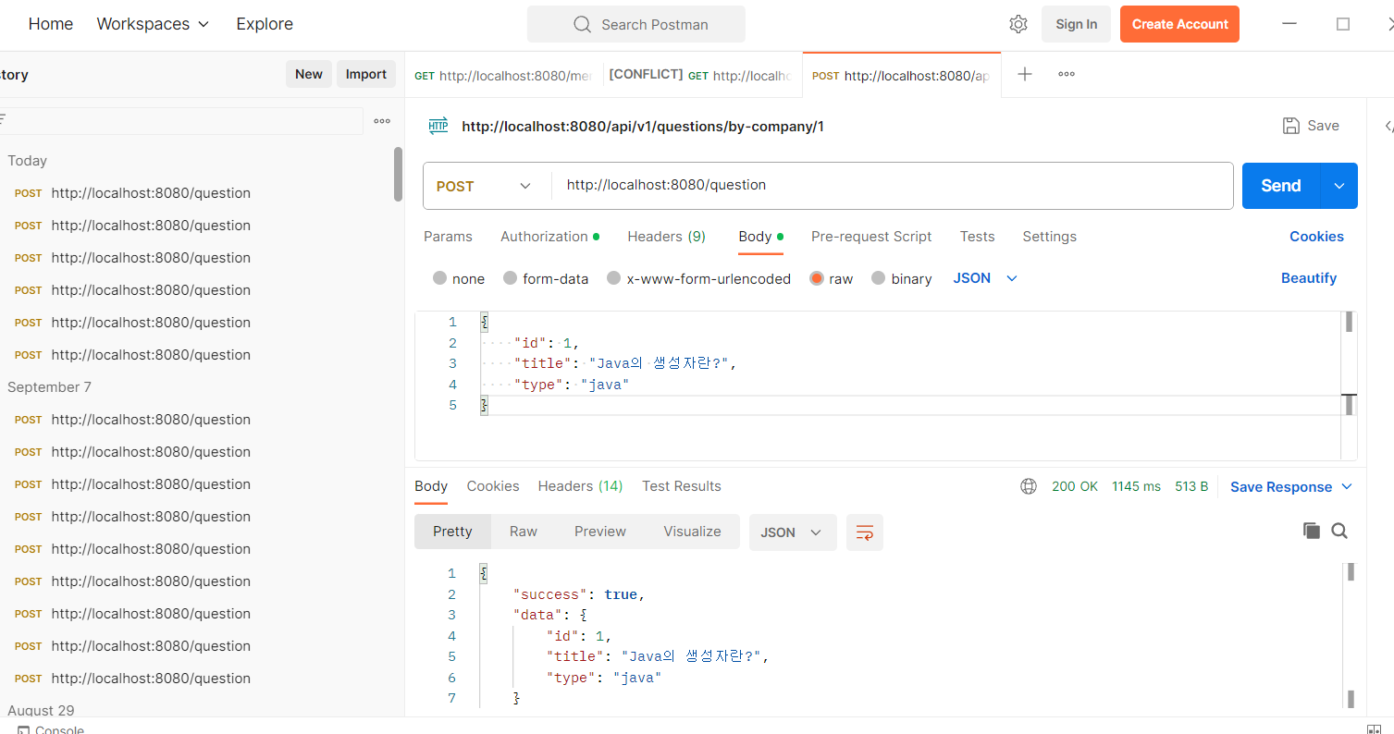
Task: Switch to the Params tab
Action: [448, 237]
